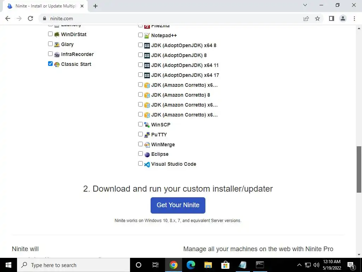This screenshot has width=362, height=272.
Task: Reload the Ninite page
Action: coord(30,18)
